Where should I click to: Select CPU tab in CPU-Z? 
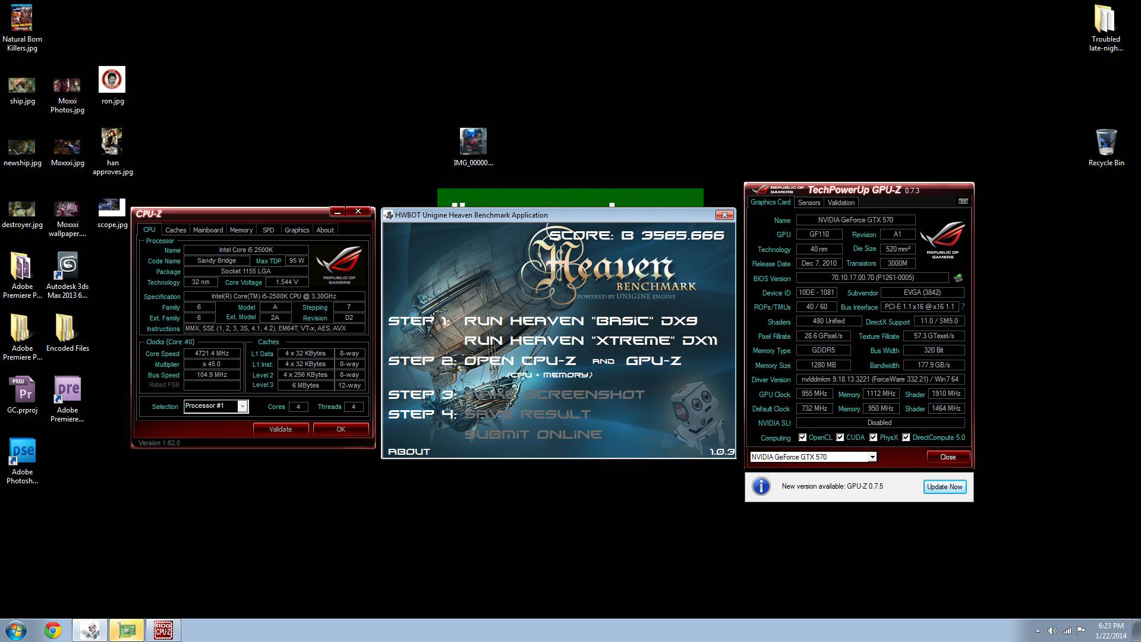pyautogui.click(x=149, y=229)
